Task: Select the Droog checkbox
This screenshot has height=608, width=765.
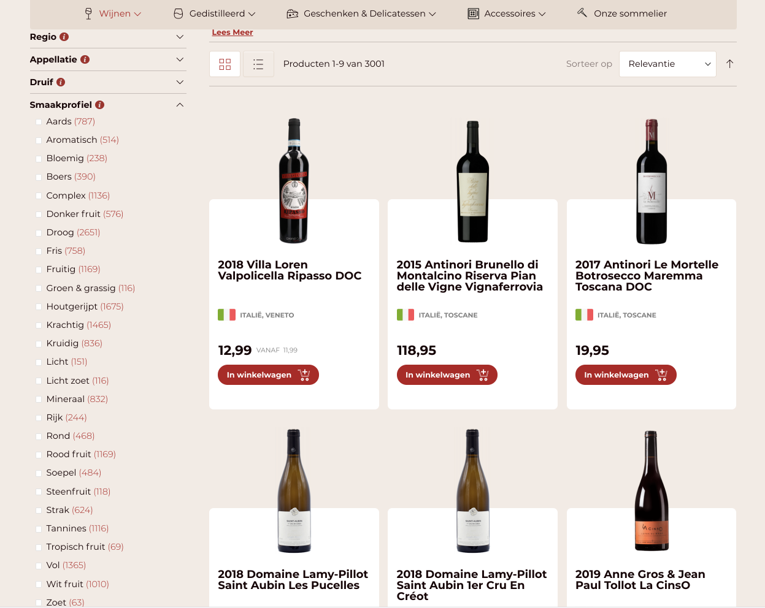Action: click(39, 233)
